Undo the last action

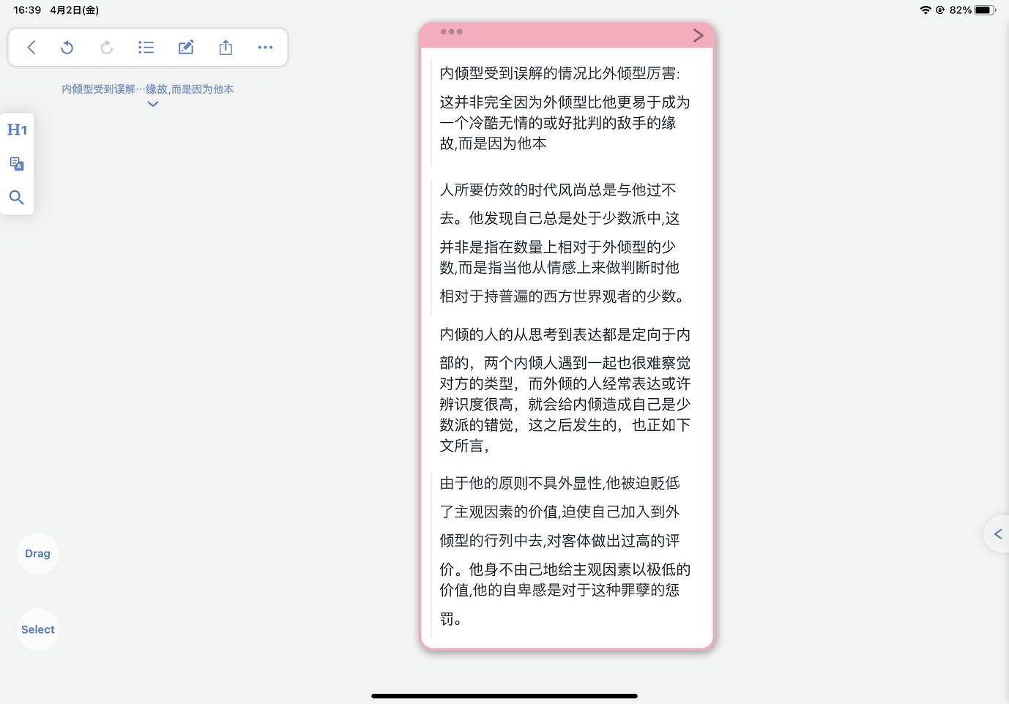(67, 48)
